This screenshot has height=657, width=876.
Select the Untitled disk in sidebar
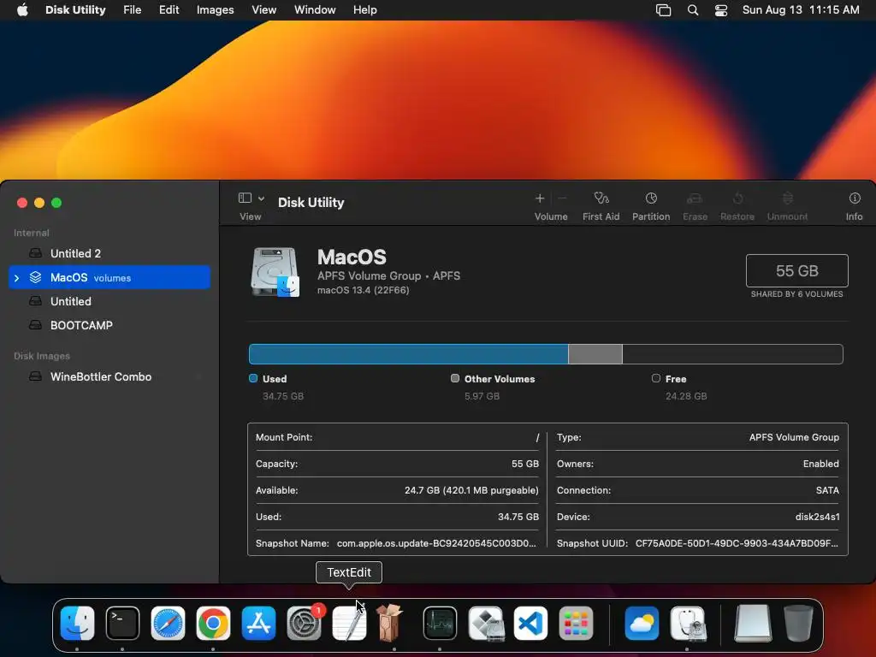[x=109, y=302]
